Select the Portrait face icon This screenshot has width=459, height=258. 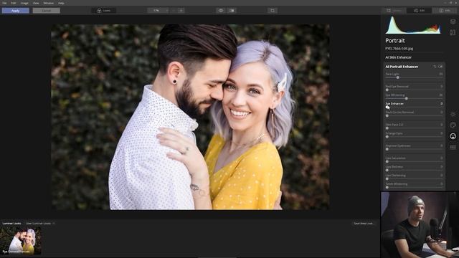453,136
